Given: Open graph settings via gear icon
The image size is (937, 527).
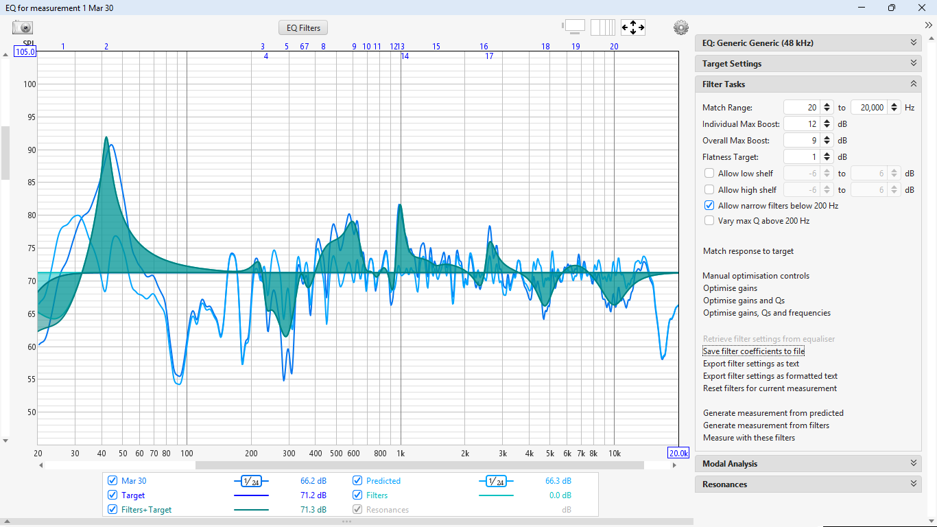Looking at the screenshot, I should (x=680, y=27).
